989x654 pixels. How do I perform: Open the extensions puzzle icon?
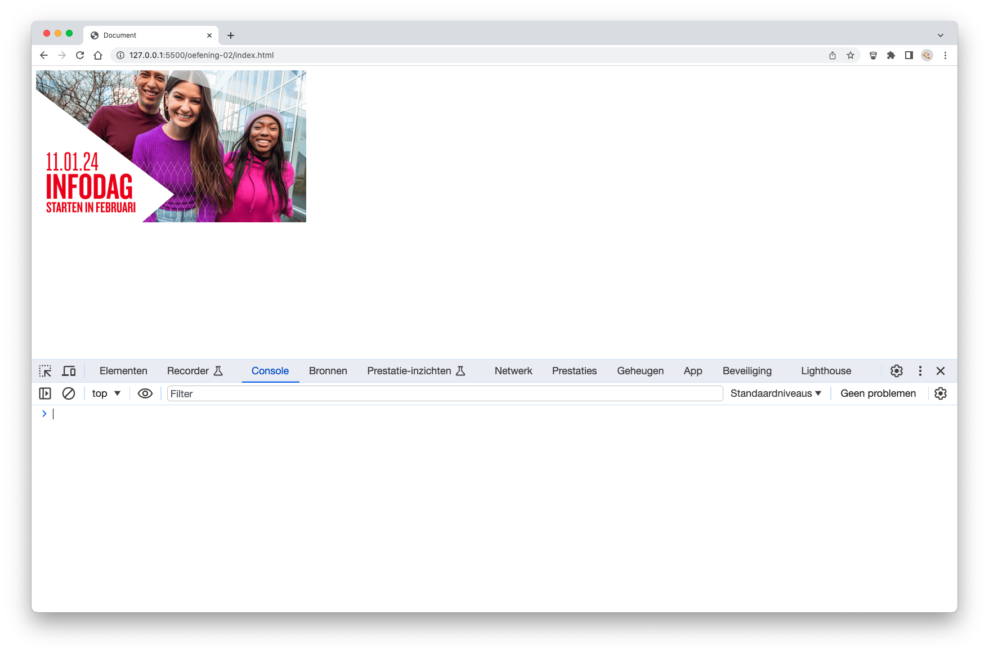891,55
